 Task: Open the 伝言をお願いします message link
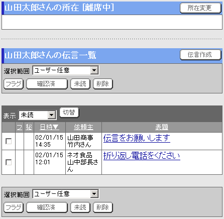click(x=137, y=138)
